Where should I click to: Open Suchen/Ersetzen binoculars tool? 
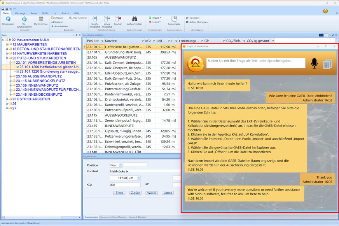[135, 19]
